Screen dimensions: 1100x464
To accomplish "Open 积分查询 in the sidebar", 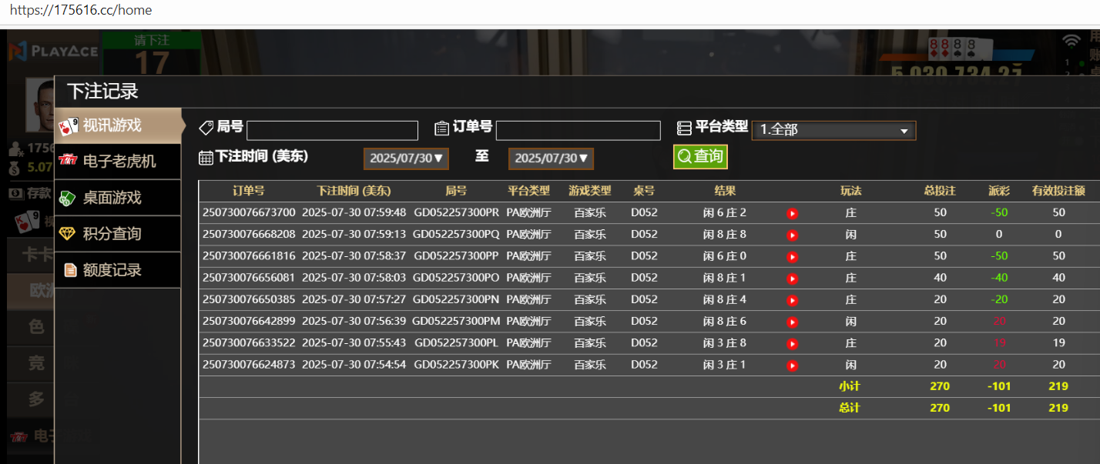I will pyautogui.click(x=118, y=234).
